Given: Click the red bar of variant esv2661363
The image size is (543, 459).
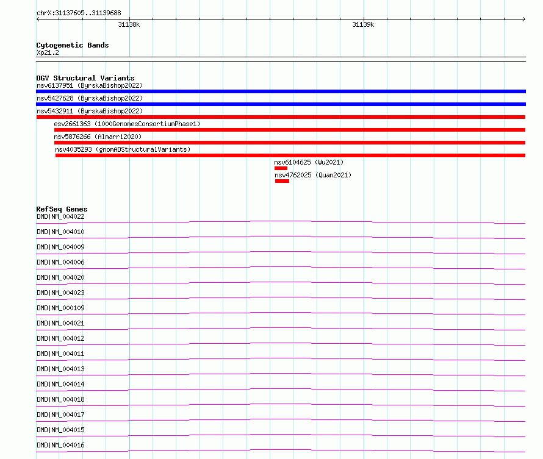Looking at the screenshot, I should tap(290, 130).
